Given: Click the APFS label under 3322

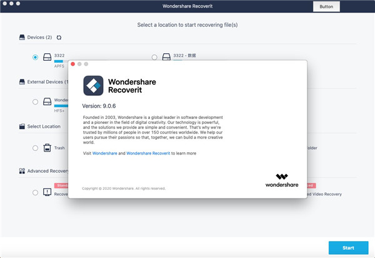Looking at the screenshot, I should tap(59, 66).
